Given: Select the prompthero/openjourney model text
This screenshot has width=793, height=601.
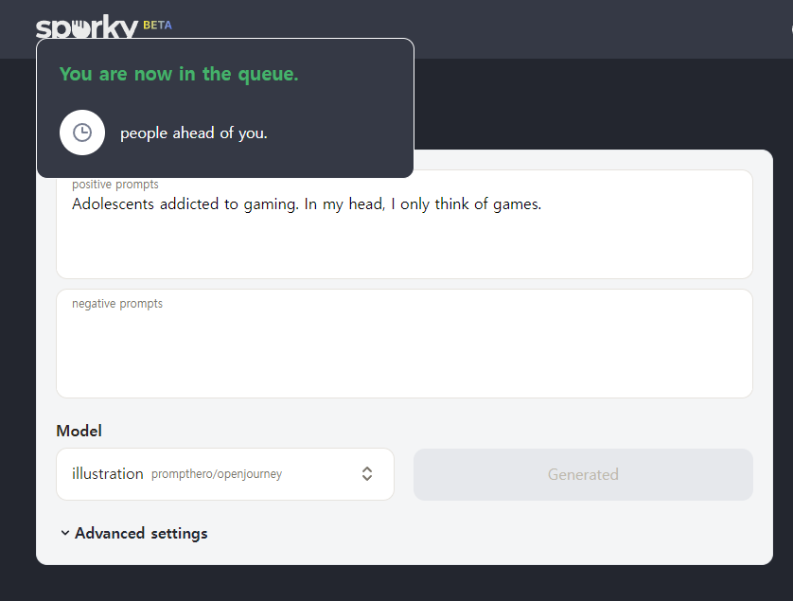Looking at the screenshot, I should click(x=217, y=474).
